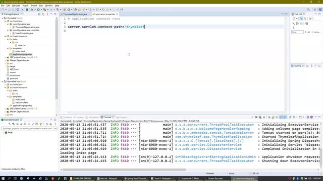Click the All filter arrow in Task List
The height and width of the screenshot is (181, 323).
coord(305,32)
